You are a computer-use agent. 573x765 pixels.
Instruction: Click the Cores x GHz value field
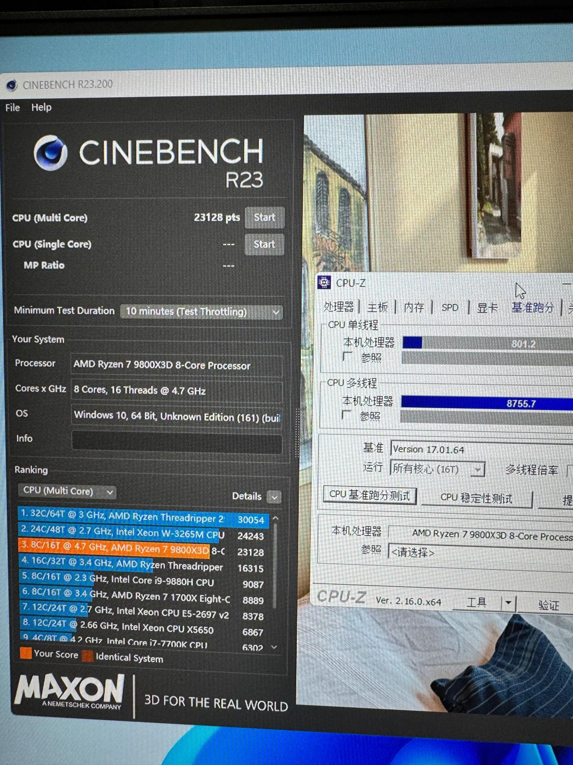177,391
